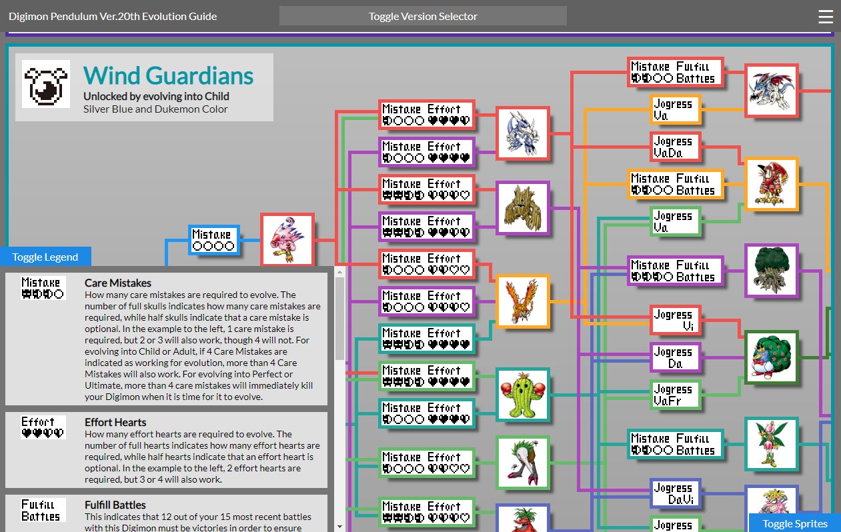
Task: Select green Mistake Effort box beside Kiwimon sprite
Action: coord(427,463)
